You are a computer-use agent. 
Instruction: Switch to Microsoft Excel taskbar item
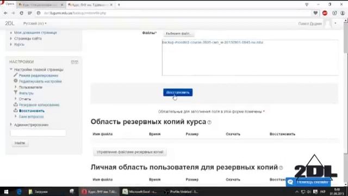tap(140, 192)
